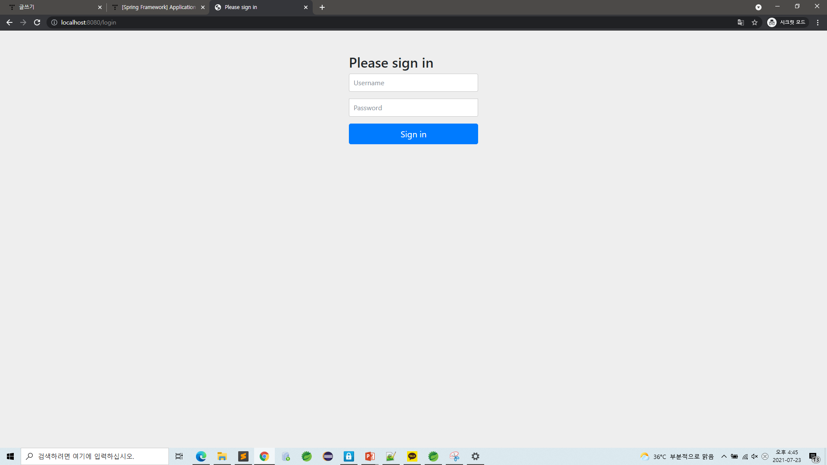
Task: Bookmark this page with the star icon
Action: [755, 22]
